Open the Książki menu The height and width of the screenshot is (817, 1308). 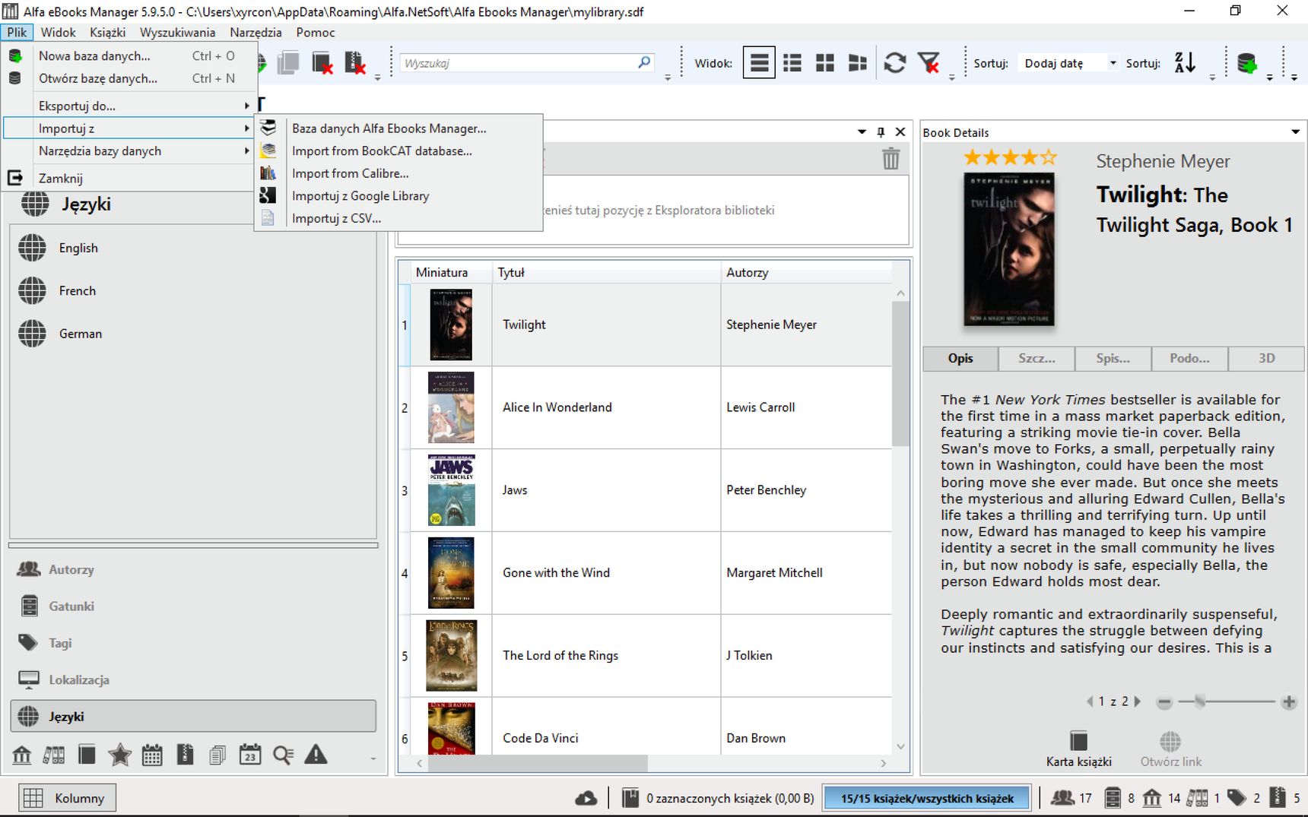coord(107,32)
